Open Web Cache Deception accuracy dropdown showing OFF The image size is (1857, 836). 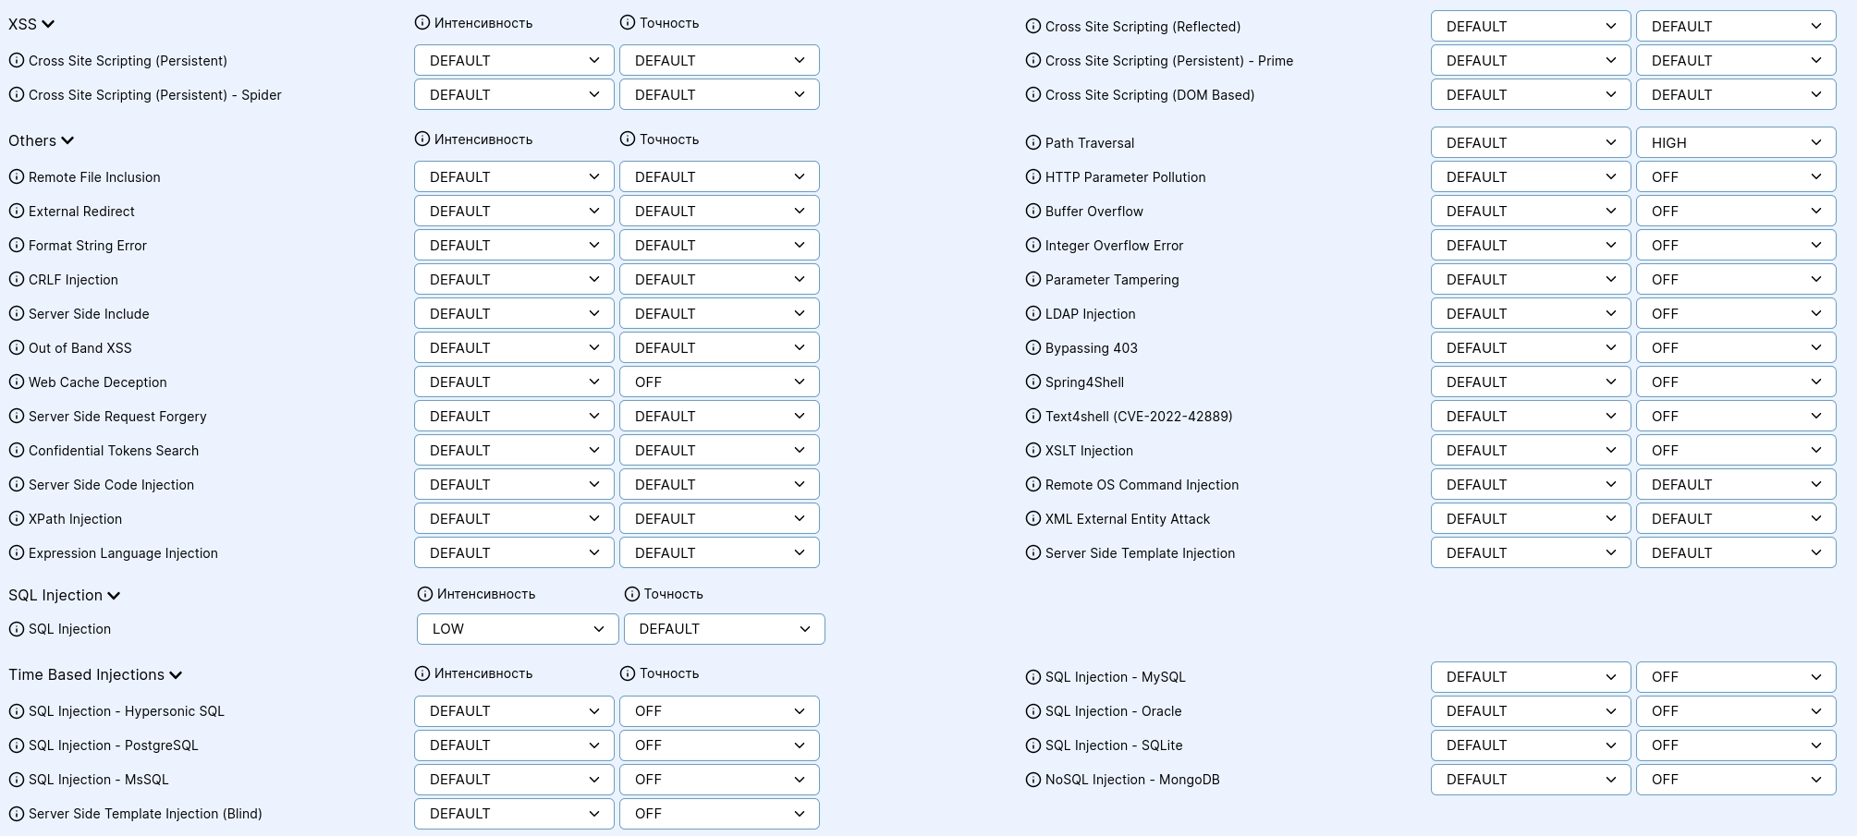pos(718,382)
